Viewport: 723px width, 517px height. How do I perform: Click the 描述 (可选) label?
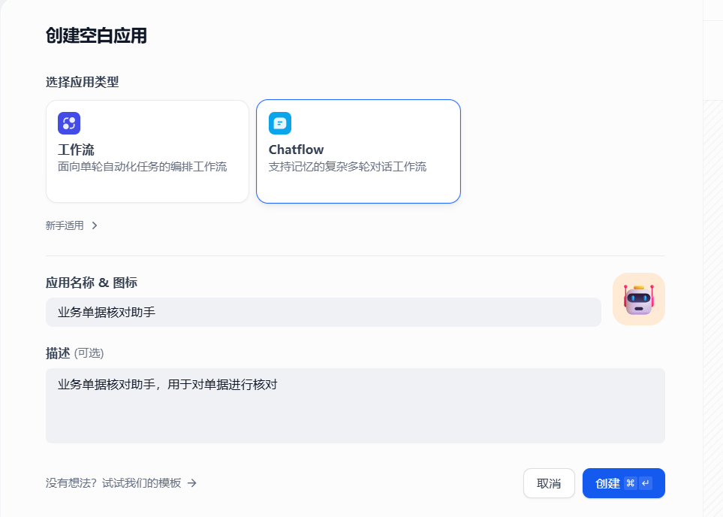(x=74, y=353)
